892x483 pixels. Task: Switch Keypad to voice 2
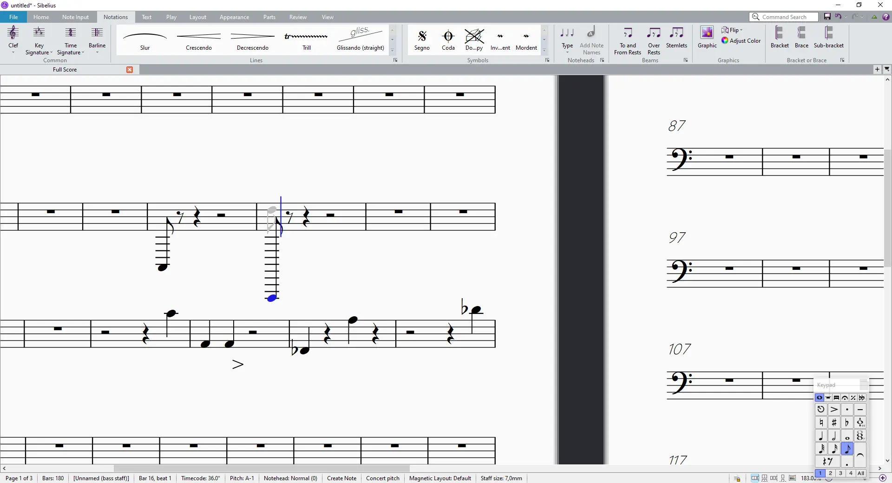tap(830, 473)
